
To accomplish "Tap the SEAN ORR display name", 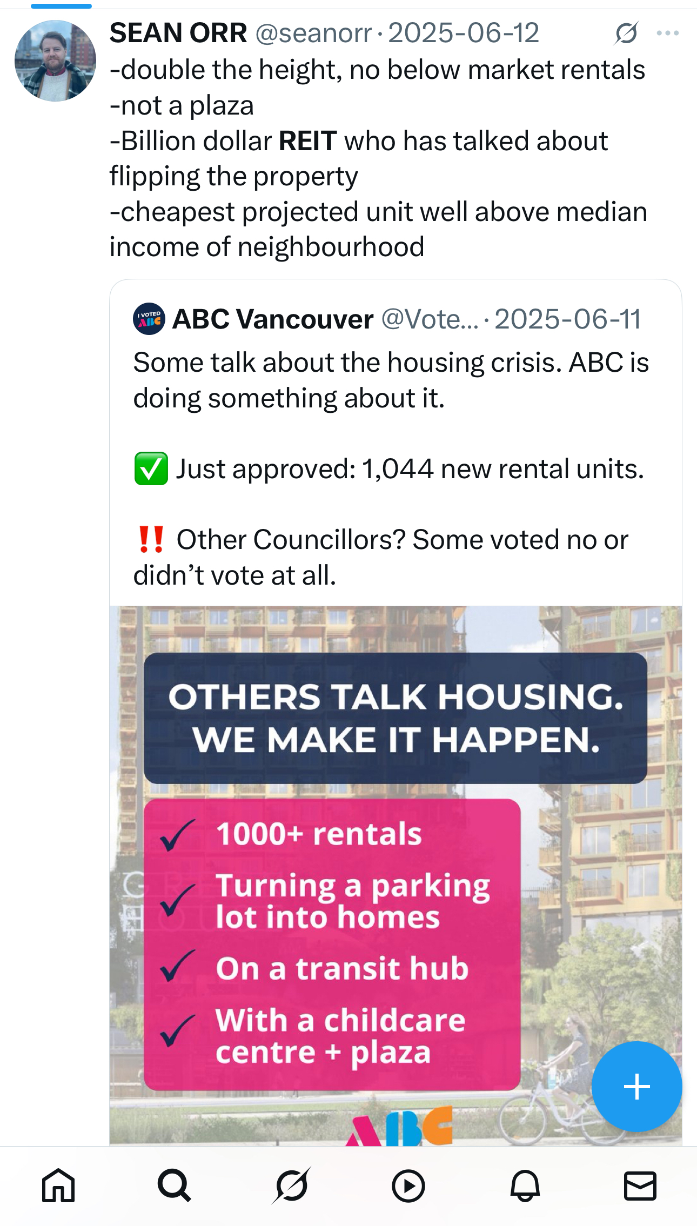I will tap(178, 33).
